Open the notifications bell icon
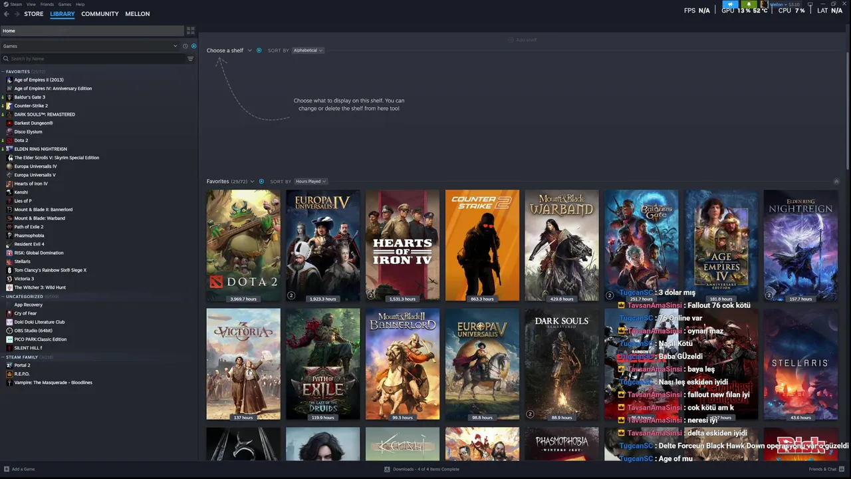The image size is (851, 479). click(749, 4)
